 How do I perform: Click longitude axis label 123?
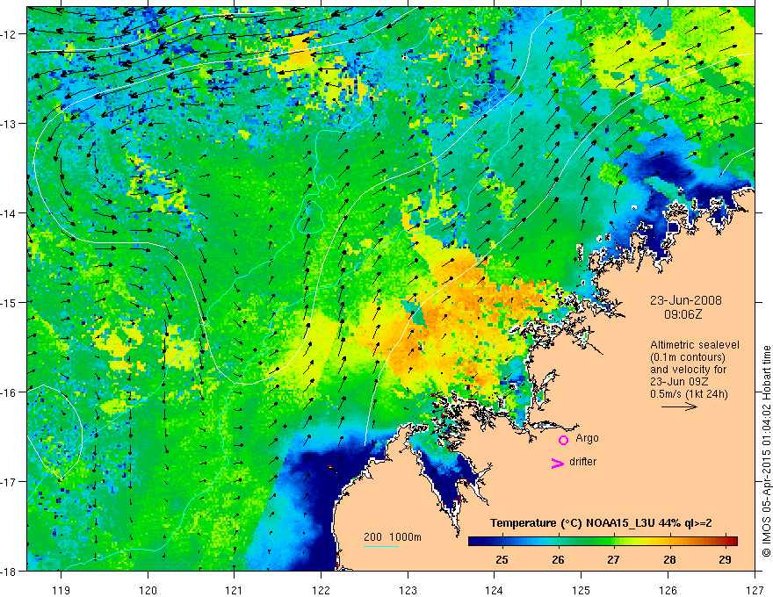point(408,590)
